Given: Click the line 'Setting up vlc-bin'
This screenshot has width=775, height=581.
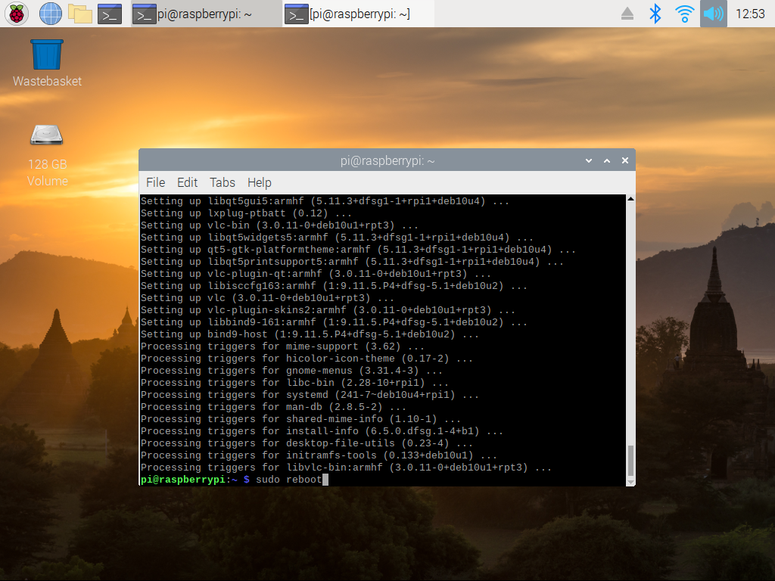Looking at the screenshot, I should click(280, 225).
